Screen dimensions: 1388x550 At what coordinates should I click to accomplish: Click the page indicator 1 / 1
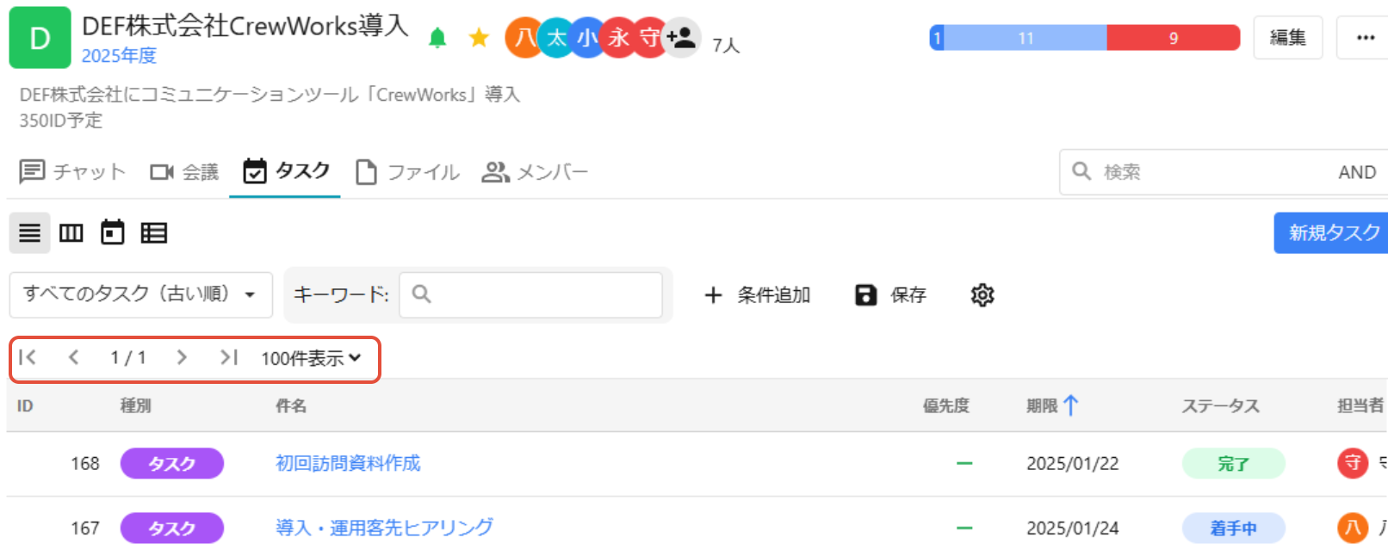(x=127, y=357)
